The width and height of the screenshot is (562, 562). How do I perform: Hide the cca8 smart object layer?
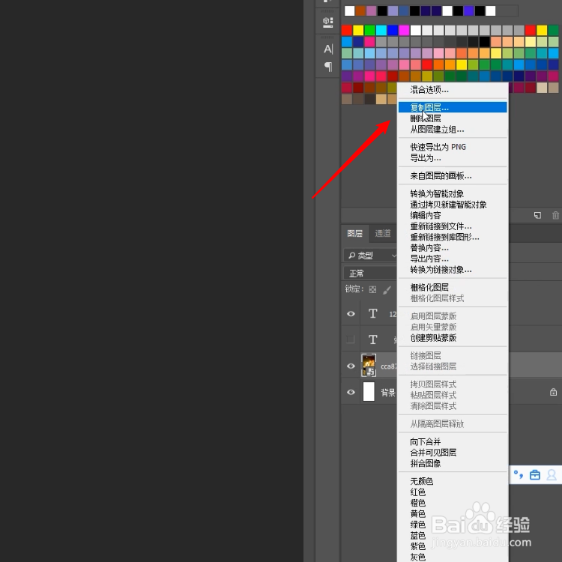tap(351, 366)
